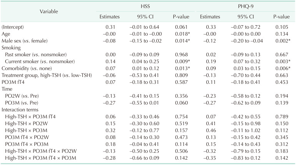
Task: Click the HSS column group header
Action: (x=146, y=7)
